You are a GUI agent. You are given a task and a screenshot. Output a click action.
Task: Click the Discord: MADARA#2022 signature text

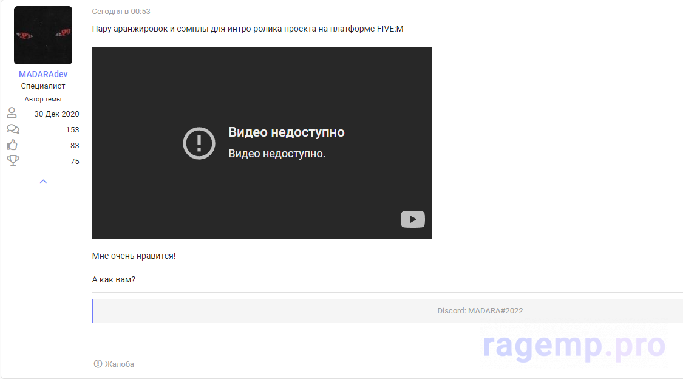(x=480, y=311)
